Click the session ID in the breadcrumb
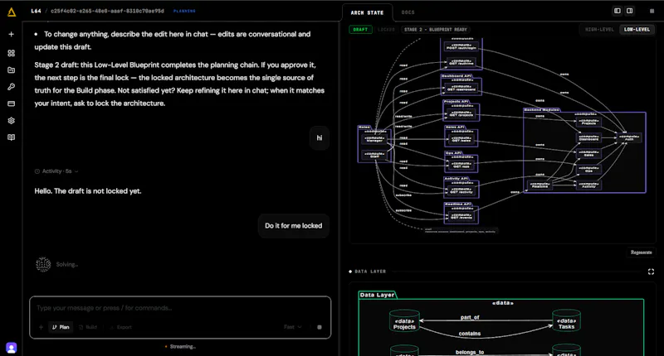 pyautogui.click(x=107, y=11)
